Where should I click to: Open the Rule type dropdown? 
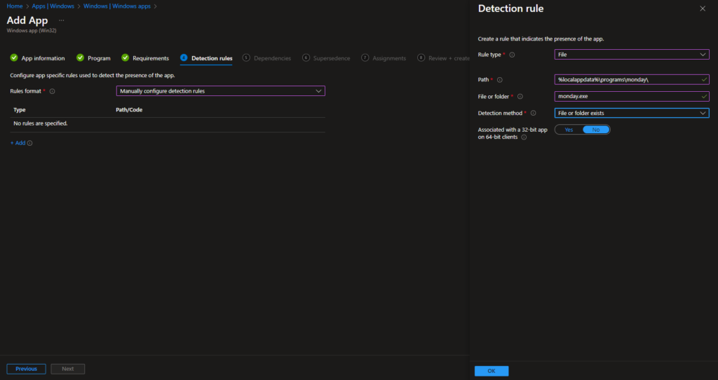pyautogui.click(x=632, y=55)
